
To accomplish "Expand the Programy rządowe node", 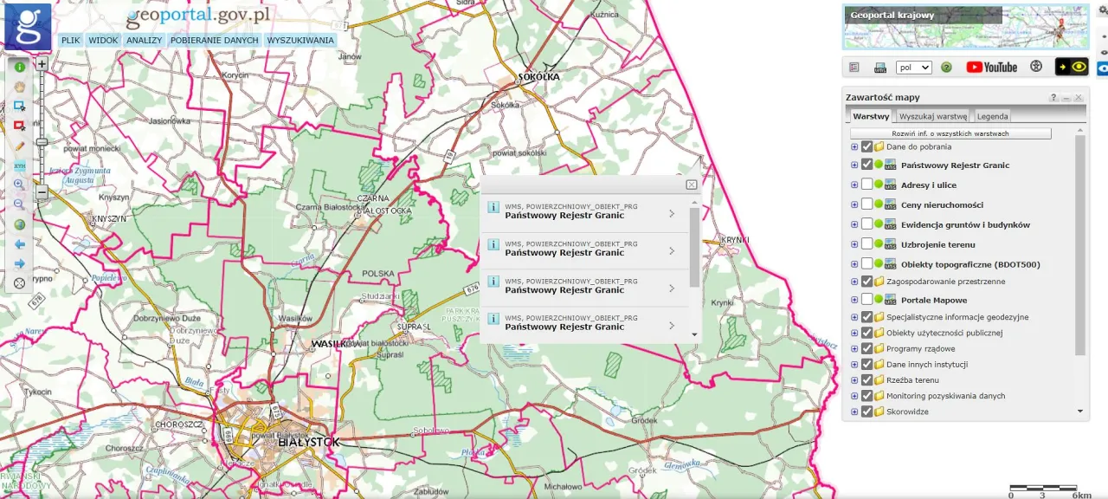I will [x=854, y=348].
